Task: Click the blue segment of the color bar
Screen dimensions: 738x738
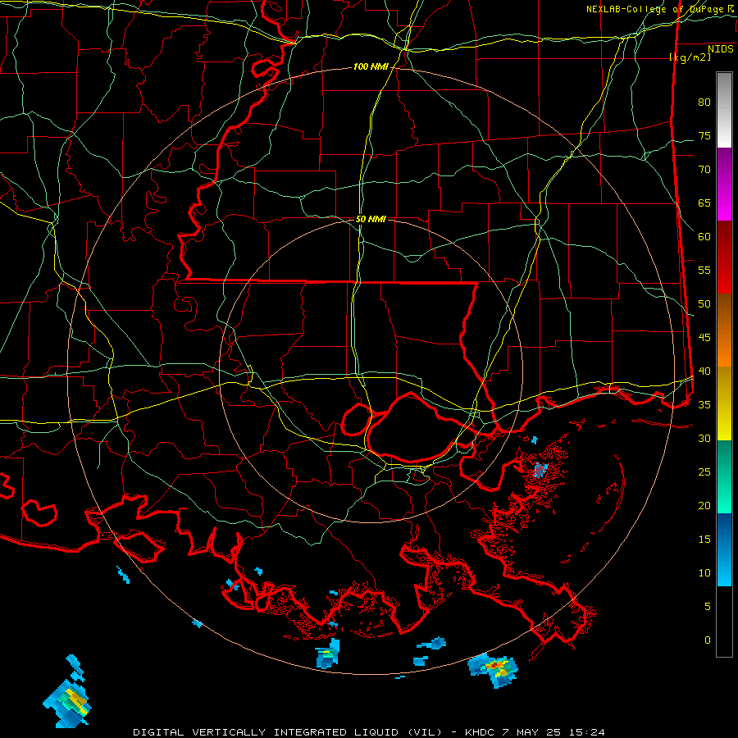Action: [724, 549]
